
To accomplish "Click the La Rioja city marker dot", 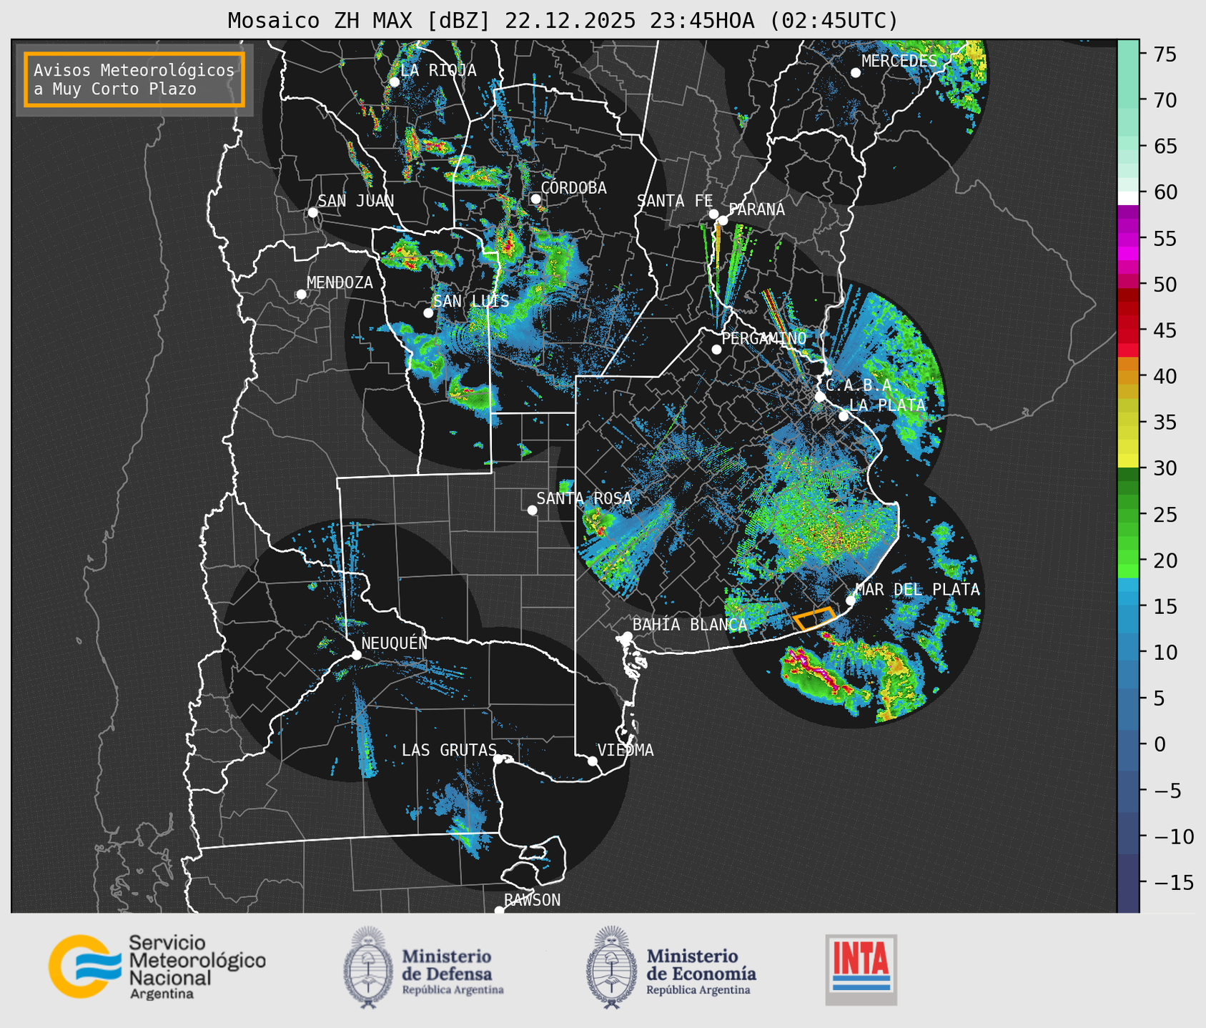I will tap(395, 82).
